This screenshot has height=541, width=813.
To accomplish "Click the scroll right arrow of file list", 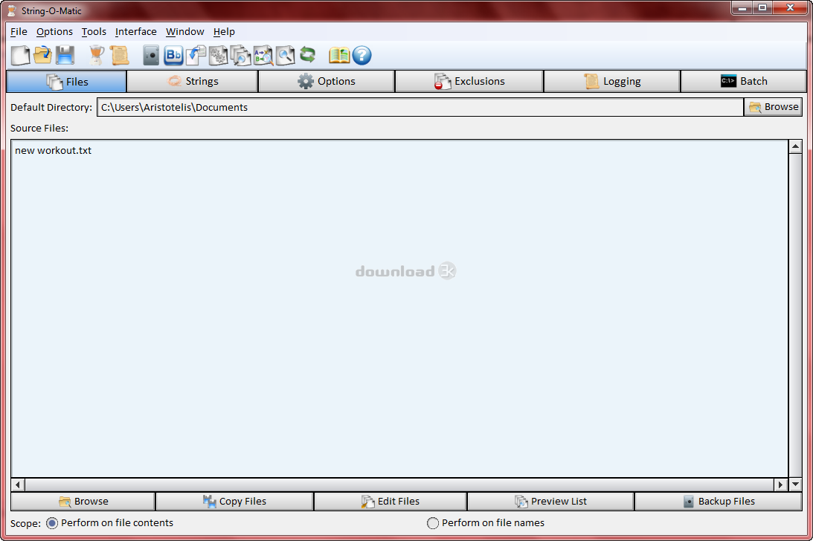I will 781,485.
